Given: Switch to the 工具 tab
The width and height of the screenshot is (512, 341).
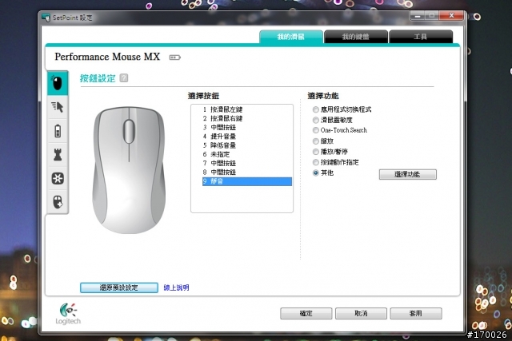Looking at the screenshot, I should 421,37.
